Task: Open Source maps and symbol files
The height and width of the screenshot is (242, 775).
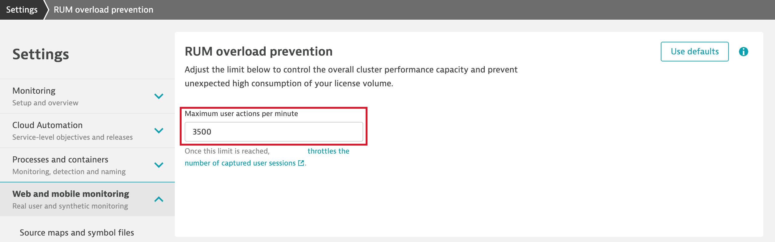Action: click(77, 232)
